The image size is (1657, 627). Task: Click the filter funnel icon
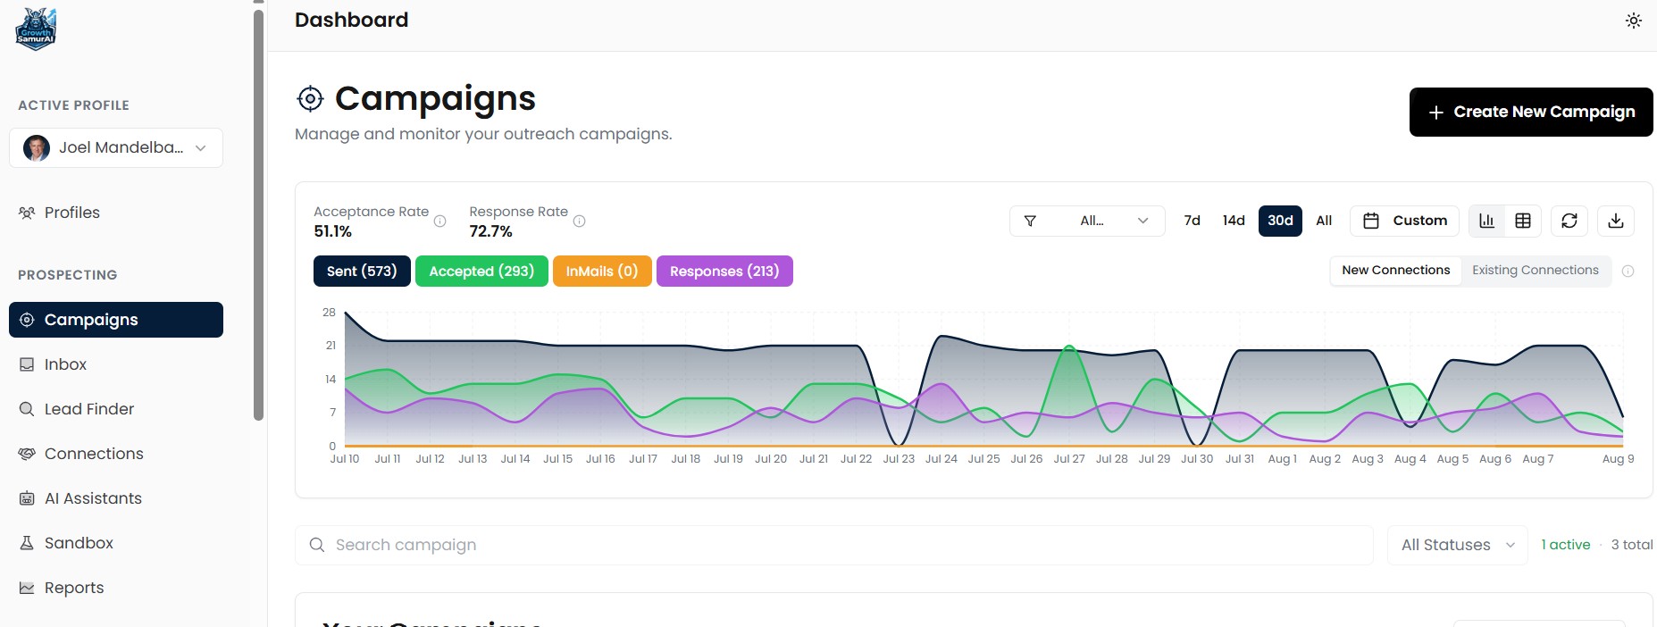[1030, 221]
